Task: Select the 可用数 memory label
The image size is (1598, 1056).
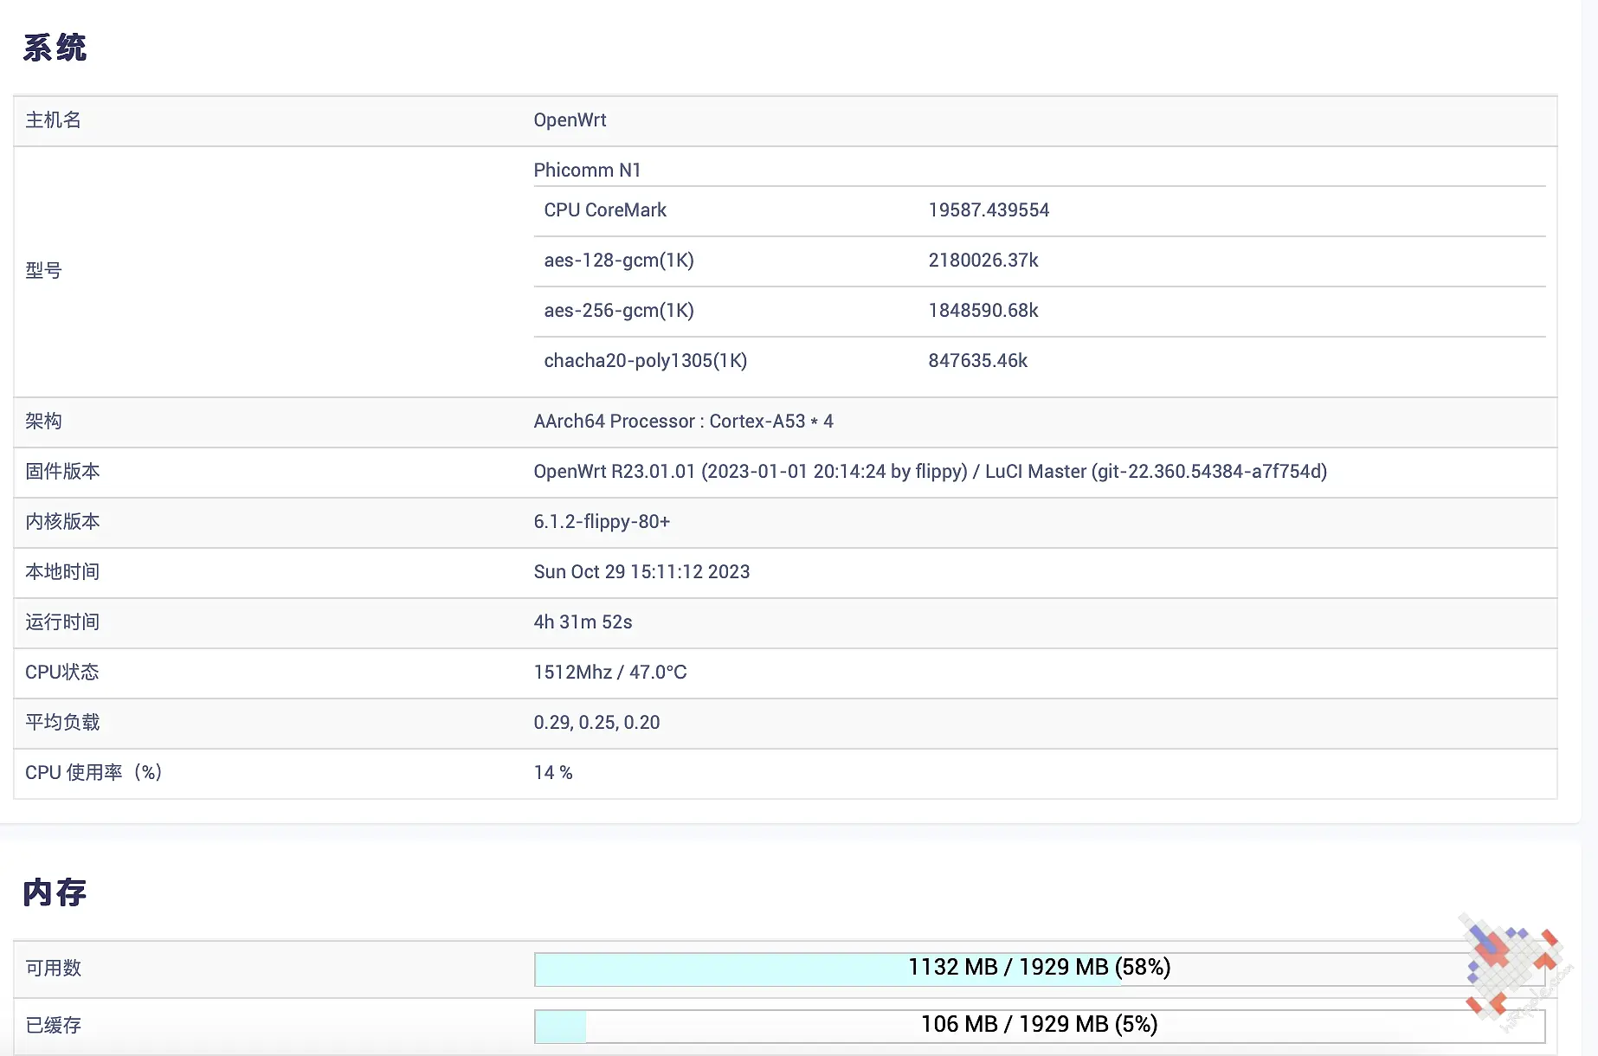Action: coord(53,969)
